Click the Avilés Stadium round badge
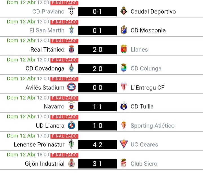This screenshot has width=203, height=173. click(x=71, y=88)
